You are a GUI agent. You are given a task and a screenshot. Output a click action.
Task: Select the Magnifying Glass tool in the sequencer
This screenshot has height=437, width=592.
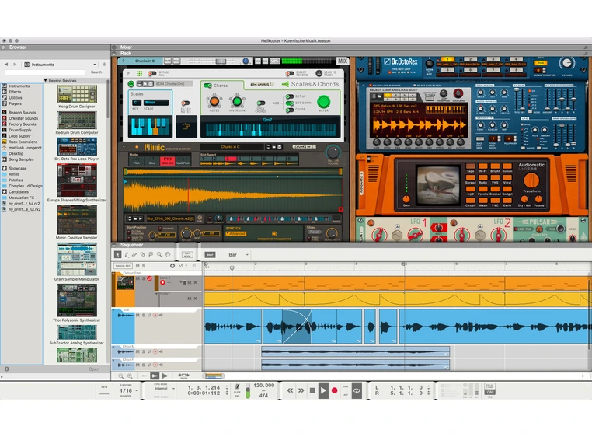coord(159,255)
